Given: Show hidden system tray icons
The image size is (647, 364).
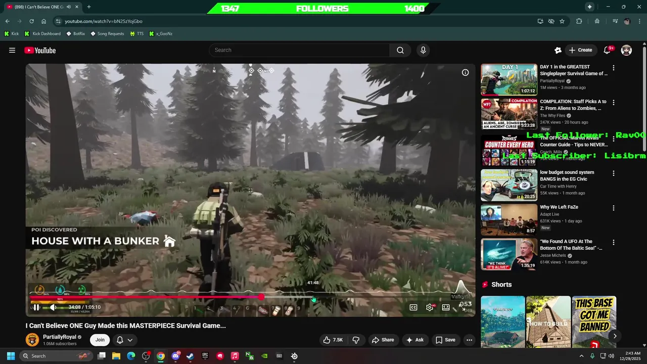Looking at the screenshot, I should tap(581, 356).
